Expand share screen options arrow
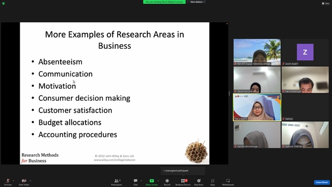This screenshot has width=332, height=187. [158, 181]
